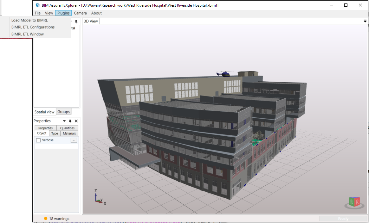Image resolution: width=369 pixels, height=223 pixels.
Task: Open the View menu
Action: pyautogui.click(x=49, y=13)
